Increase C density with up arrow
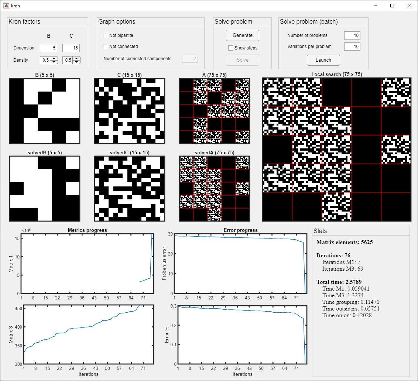The image size is (418, 381). [x=76, y=58]
